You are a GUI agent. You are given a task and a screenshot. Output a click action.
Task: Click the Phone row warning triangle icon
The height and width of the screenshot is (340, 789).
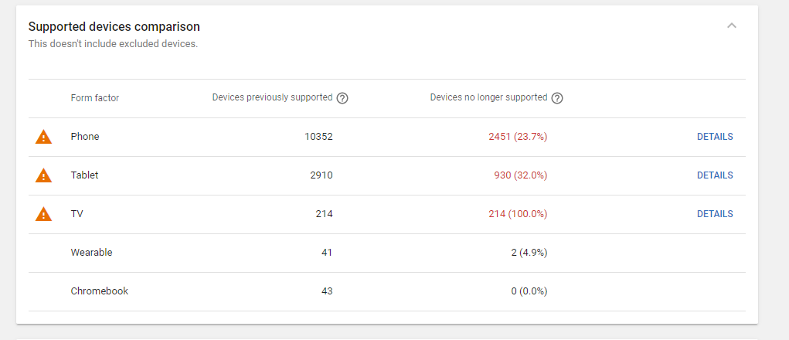point(44,137)
